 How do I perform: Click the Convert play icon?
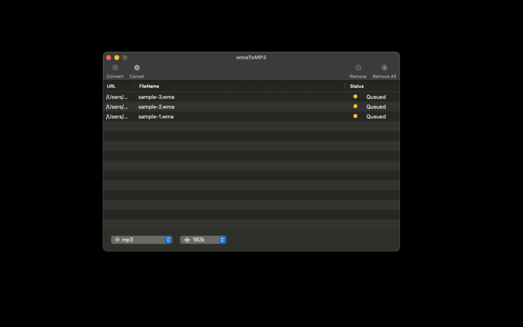point(115,67)
